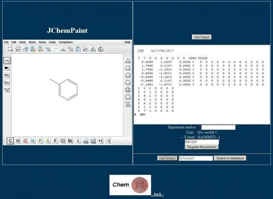Image resolution: width=273 pixels, height=199 pixels.
Task: Open the Templates menu
Action: 65,42
